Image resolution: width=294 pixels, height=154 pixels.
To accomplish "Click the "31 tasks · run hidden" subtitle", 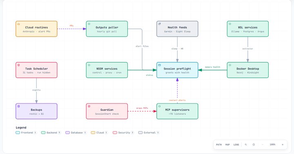I will point(37,73).
